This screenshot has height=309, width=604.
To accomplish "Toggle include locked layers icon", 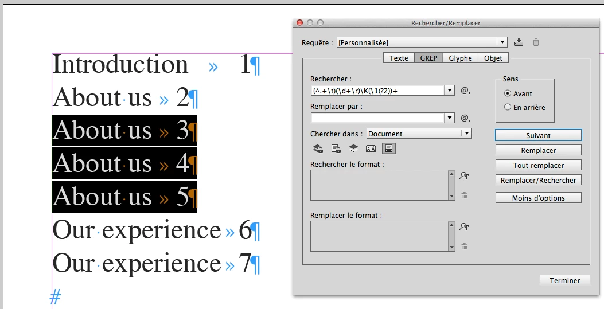I will click(x=318, y=148).
